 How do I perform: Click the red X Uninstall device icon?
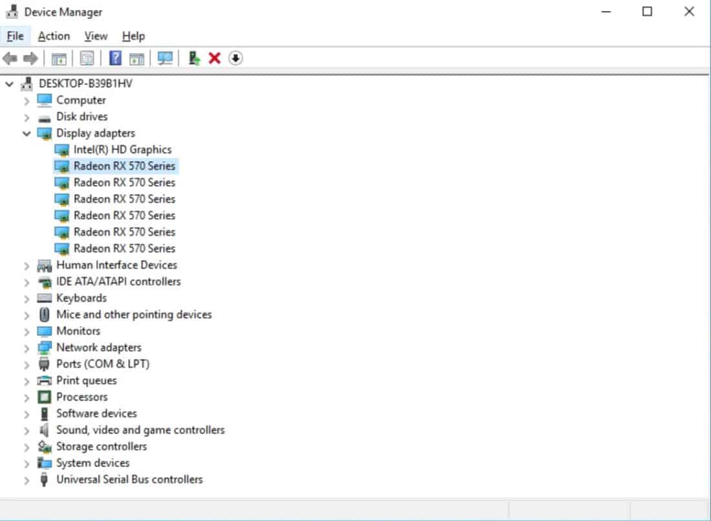215,58
